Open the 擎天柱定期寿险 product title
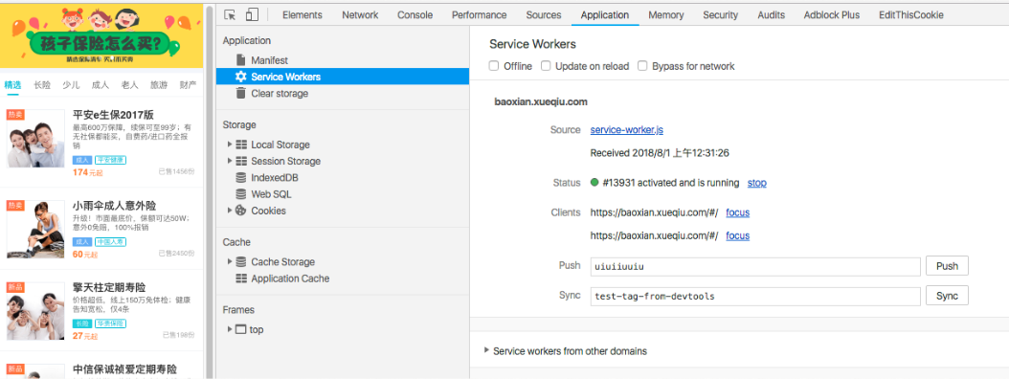1009x379 pixels. tap(109, 287)
